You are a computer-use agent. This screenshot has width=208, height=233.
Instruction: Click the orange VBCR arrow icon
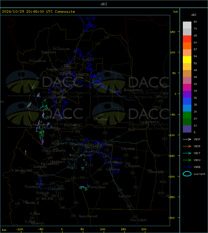tap(187, 146)
